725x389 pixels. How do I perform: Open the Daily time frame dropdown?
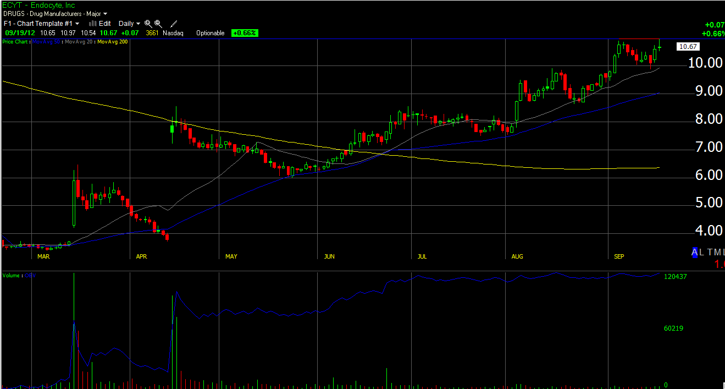(x=130, y=24)
